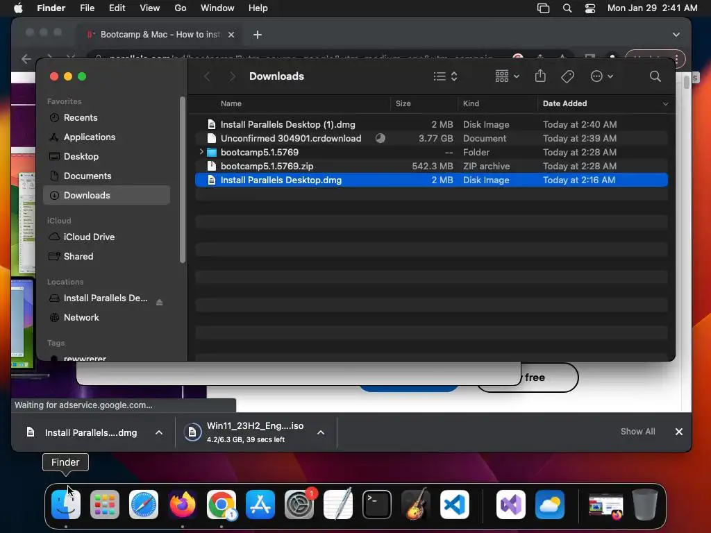The width and height of the screenshot is (711, 533).
Task: Toggle Date Added sort order chevron
Action: coord(665,104)
